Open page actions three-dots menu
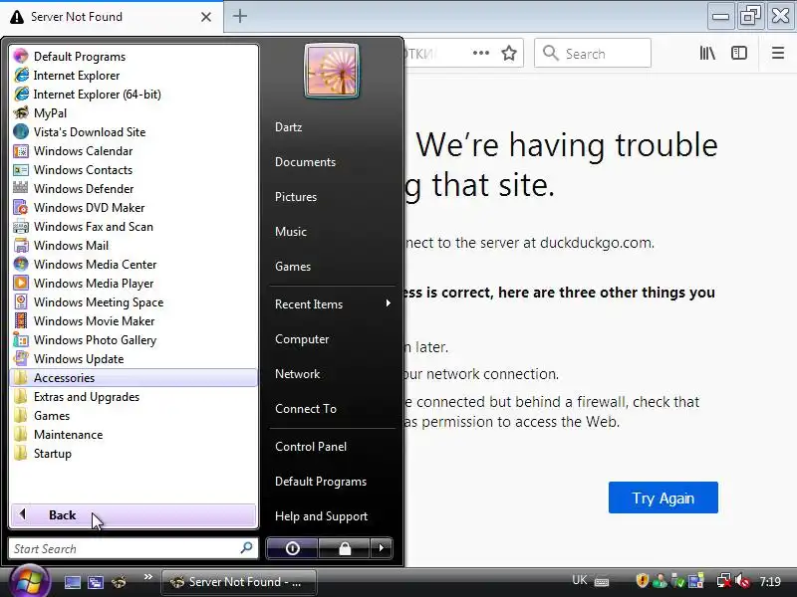This screenshot has width=797, height=597. (x=481, y=53)
